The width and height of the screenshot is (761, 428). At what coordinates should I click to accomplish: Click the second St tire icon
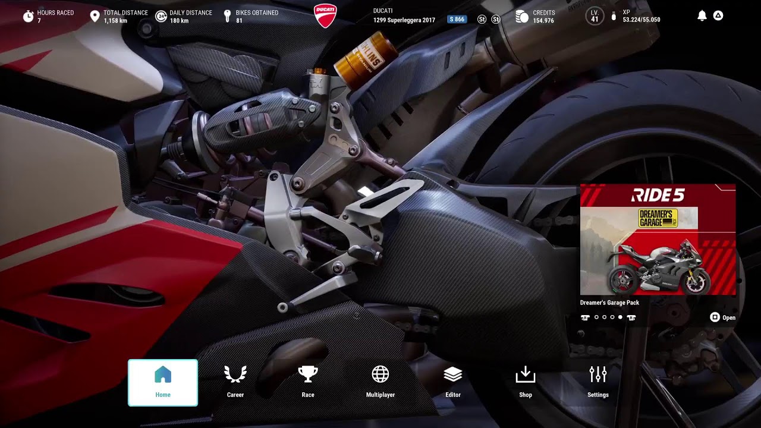[496, 20]
